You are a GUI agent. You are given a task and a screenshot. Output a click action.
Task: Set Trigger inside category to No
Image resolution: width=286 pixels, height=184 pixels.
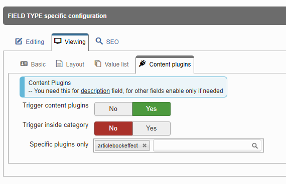pyautogui.click(x=113, y=128)
